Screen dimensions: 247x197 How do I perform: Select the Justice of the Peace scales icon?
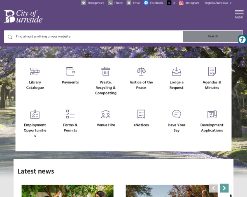click(141, 71)
